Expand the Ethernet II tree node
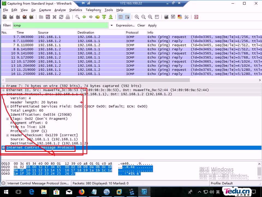Screen dimensions: 262x197 click(3, 90)
